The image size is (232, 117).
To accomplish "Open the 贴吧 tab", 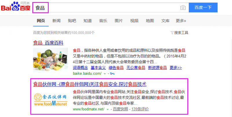I will point(72,21).
